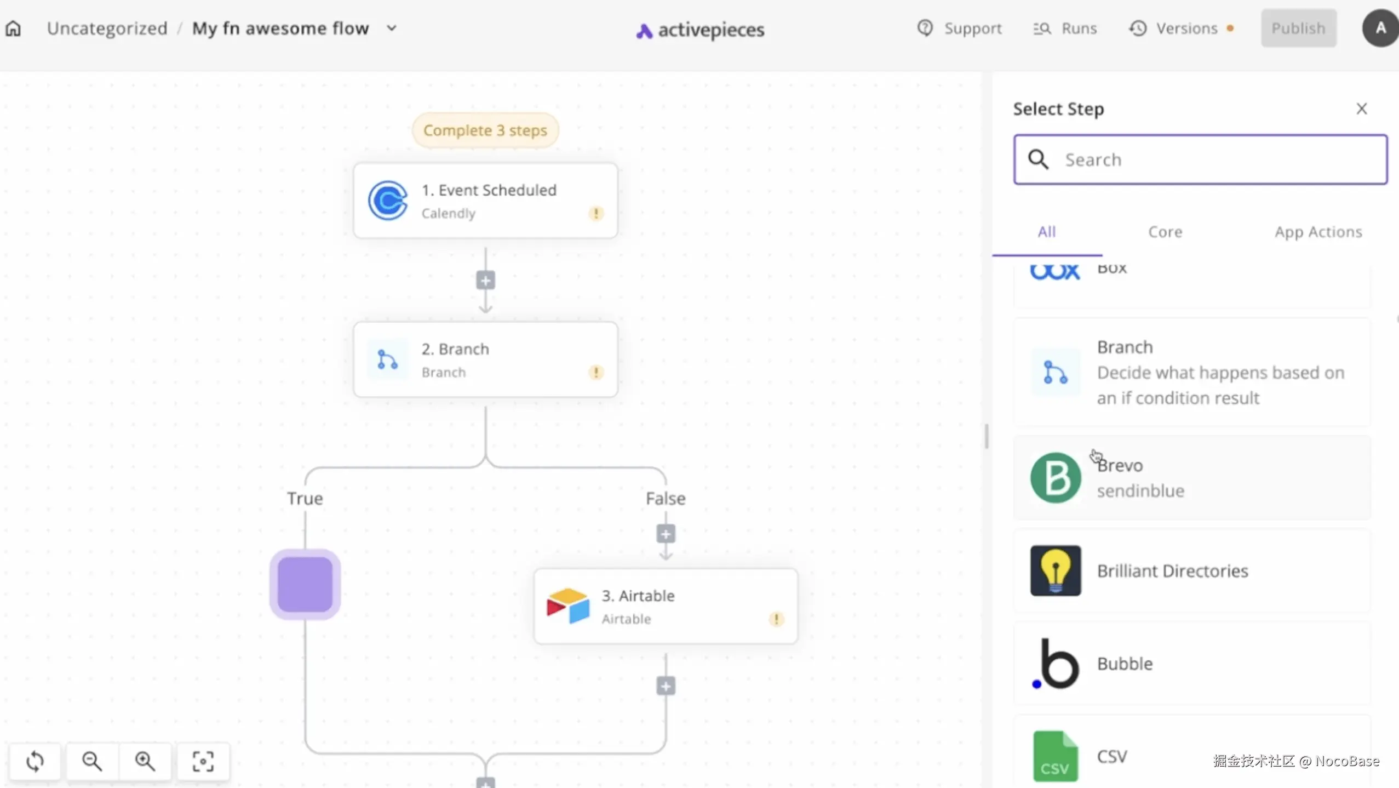Fit flow to screen
This screenshot has height=788, width=1399.
click(203, 761)
